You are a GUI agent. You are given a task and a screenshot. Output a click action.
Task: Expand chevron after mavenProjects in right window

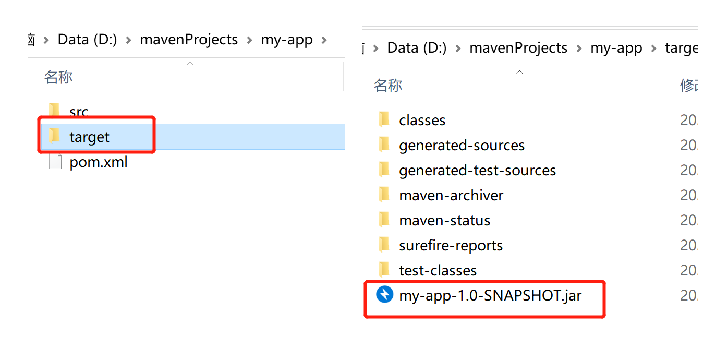579,49
